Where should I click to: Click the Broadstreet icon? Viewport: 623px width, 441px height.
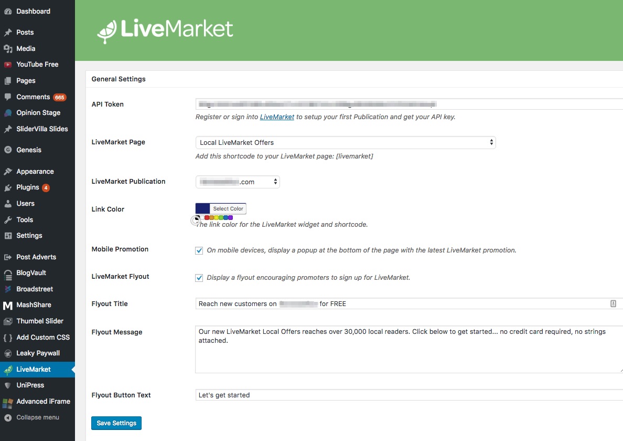pos(7,289)
